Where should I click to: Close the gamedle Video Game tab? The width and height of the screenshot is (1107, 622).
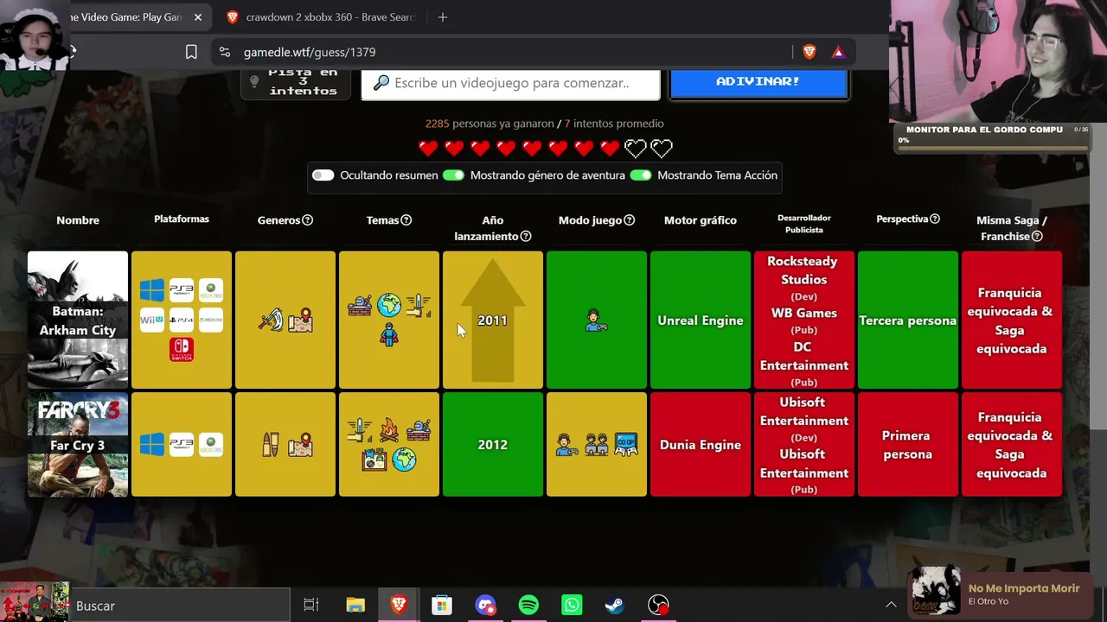tap(198, 17)
